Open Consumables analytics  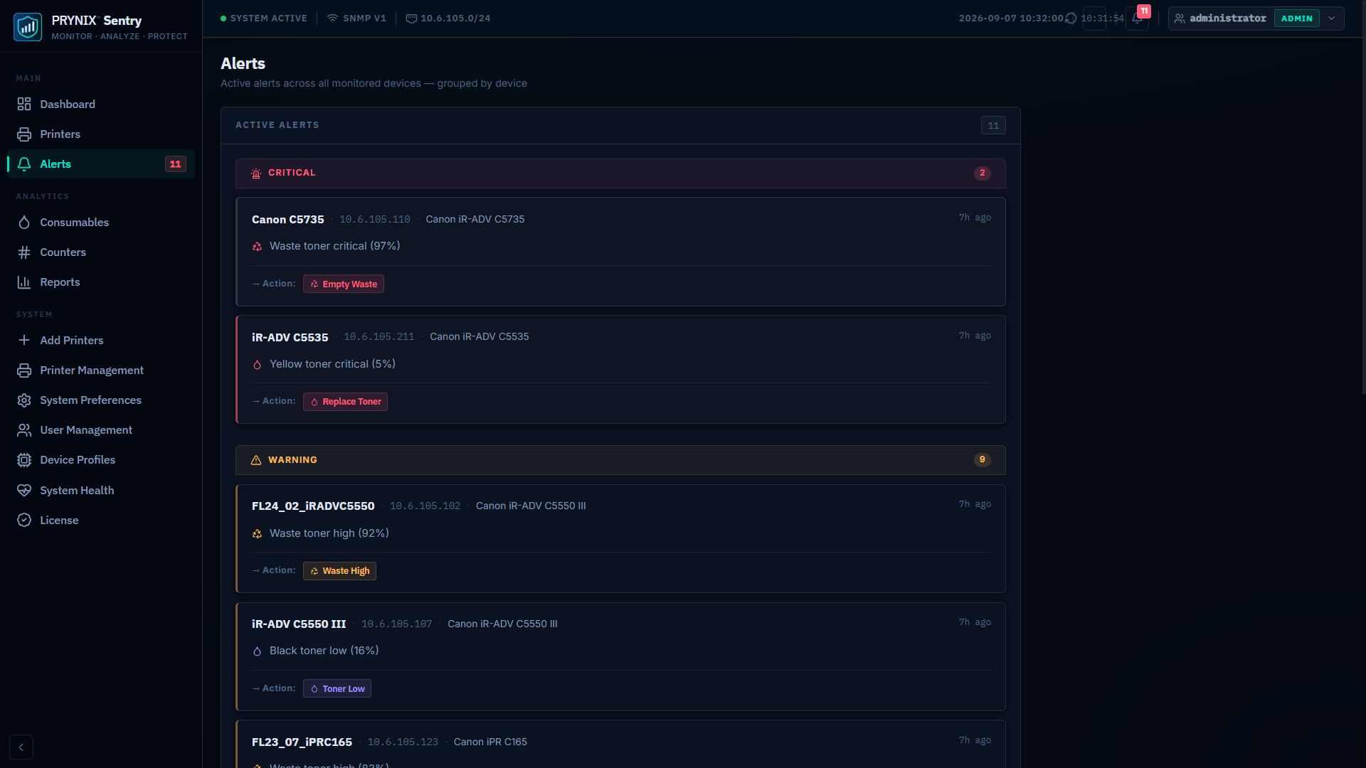(101, 222)
